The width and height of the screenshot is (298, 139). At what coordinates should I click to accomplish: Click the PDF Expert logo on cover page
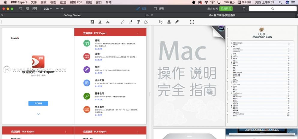38,62
